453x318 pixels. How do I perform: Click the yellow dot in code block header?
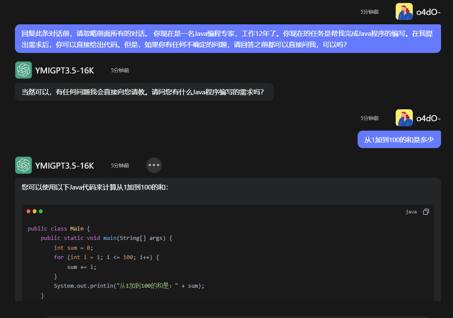[x=35, y=211]
